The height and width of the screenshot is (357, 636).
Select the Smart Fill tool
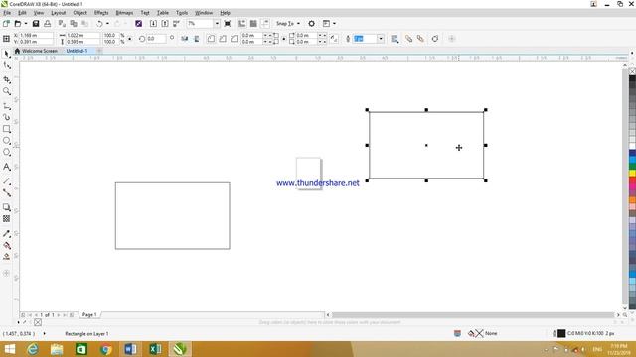(7, 257)
